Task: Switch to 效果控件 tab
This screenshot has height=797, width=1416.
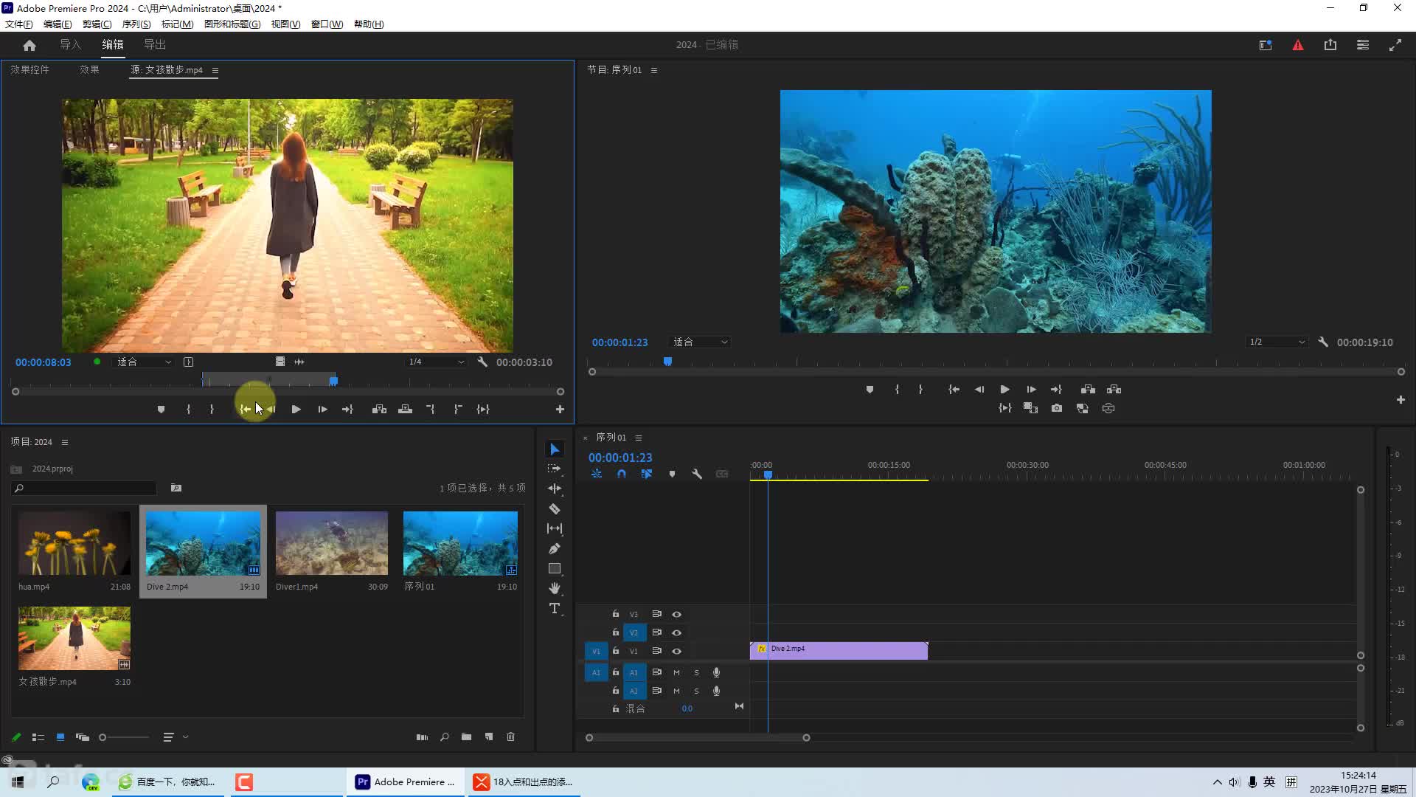Action: 29,69
